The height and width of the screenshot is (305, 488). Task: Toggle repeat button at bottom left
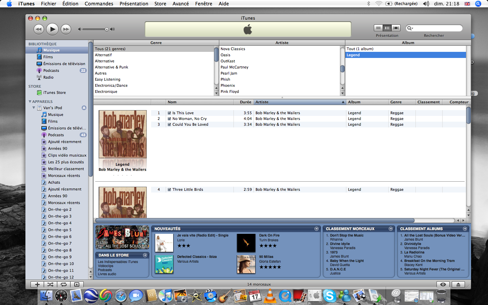[x=63, y=284]
